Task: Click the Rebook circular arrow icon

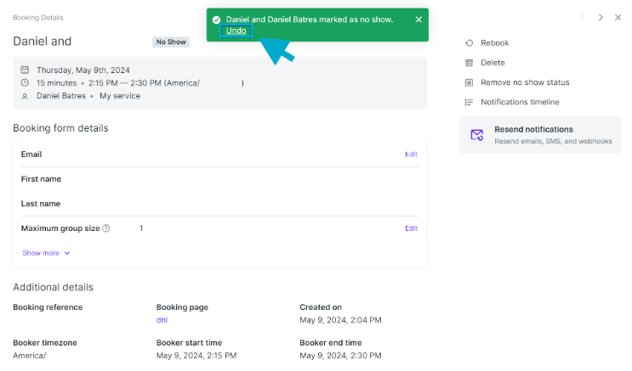Action: tap(469, 42)
